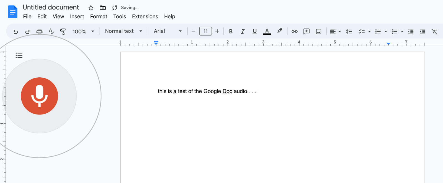Show the document outline icon
The image size is (443, 183).
[19, 55]
